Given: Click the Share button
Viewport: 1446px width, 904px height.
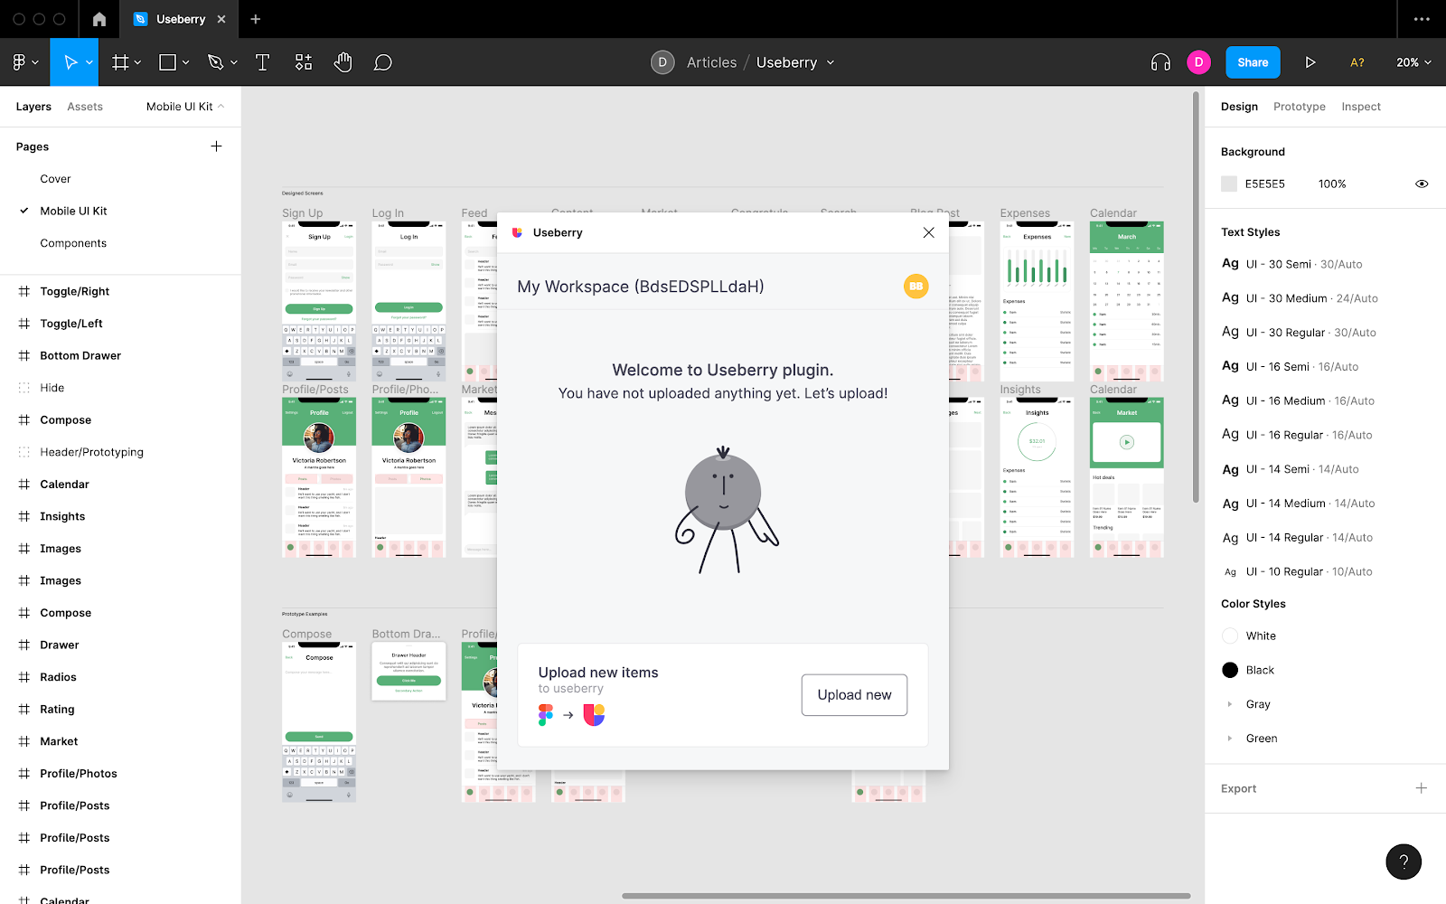Looking at the screenshot, I should pyautogui.click(x=1253, y=62).
